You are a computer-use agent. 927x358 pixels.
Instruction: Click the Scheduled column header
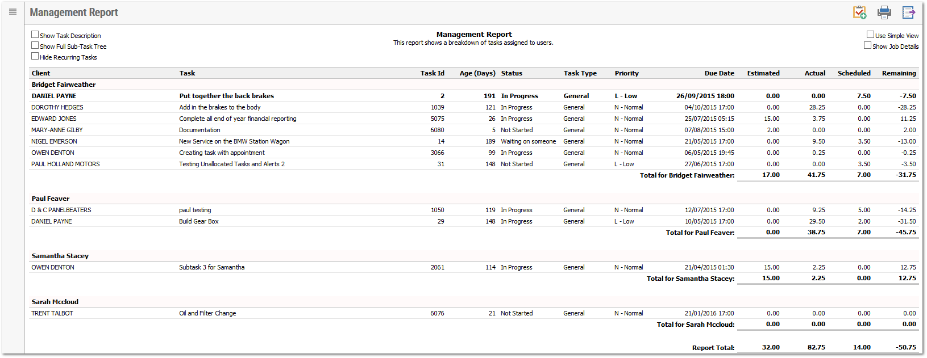click(x=854, y=73)
